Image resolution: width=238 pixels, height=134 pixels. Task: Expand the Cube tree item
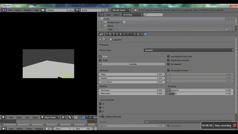point(102,29)
